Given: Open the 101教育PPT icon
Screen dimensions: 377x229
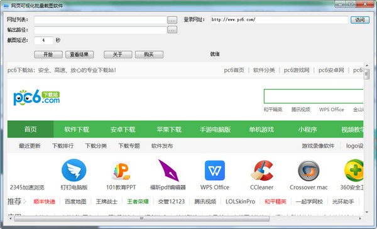Looking at the screenshot, I should click(x=121, y=171).
